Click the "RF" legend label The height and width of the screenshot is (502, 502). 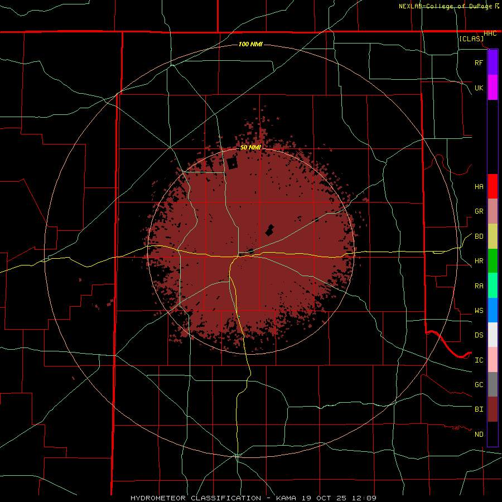pyautogui.click(x=479, y=62)
